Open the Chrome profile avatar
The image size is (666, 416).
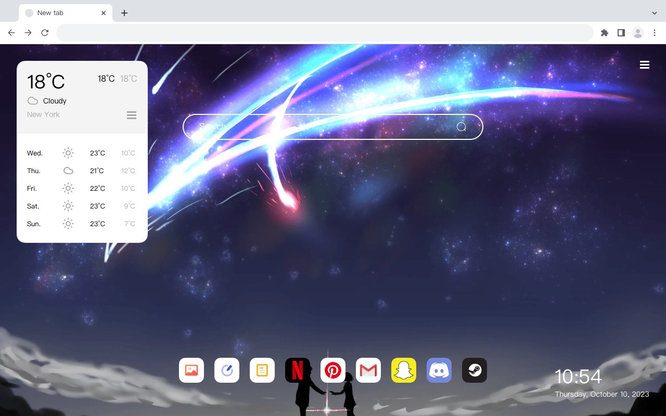click(638, 33)
